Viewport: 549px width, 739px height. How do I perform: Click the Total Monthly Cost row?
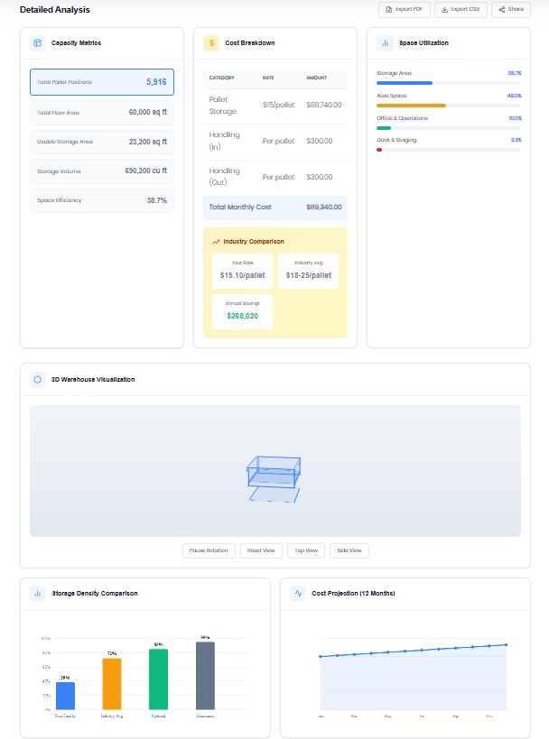[275, 208]
